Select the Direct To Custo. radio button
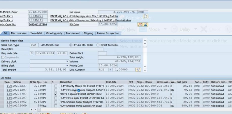Viewport: 232px width, 114px height. click(x=98, y=45)
